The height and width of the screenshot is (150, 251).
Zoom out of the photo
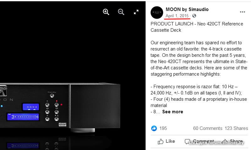tap(121, 12)
